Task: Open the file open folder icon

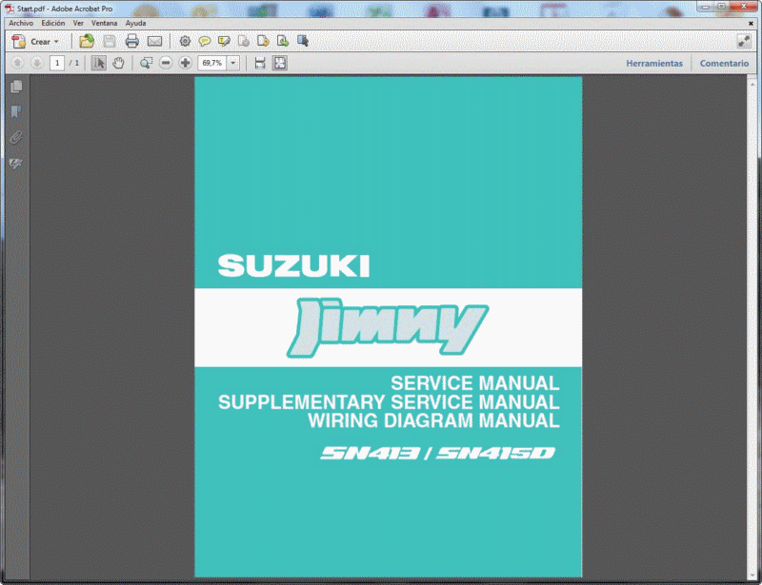Action: click(x=88, y=41)
